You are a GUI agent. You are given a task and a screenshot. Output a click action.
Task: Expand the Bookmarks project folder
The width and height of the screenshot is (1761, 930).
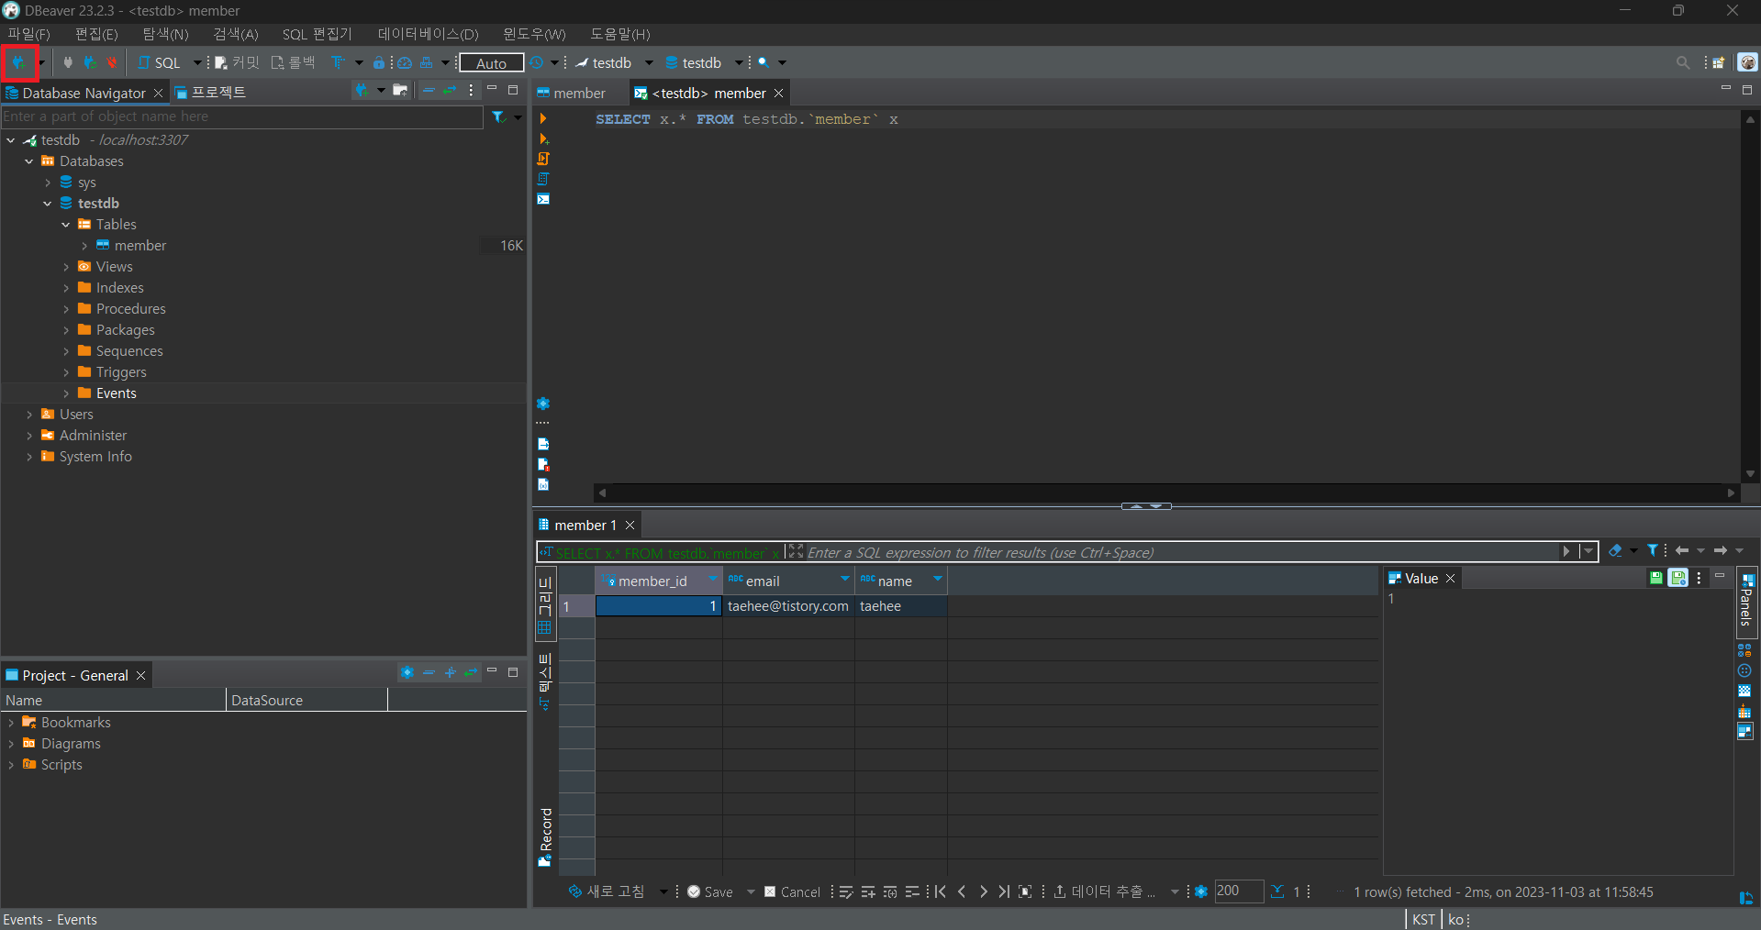10,723
